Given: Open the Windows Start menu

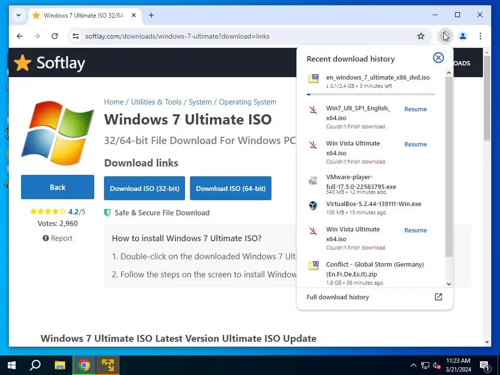Looking at the screenshot, I should coord(12,365).
